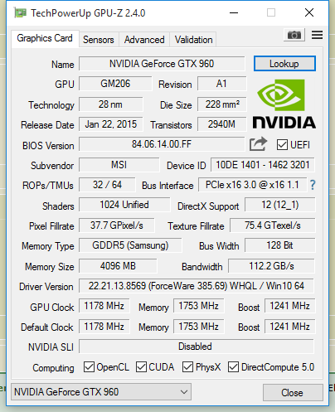Toggle the PhysX checkbox

click(x=187, y=367)
